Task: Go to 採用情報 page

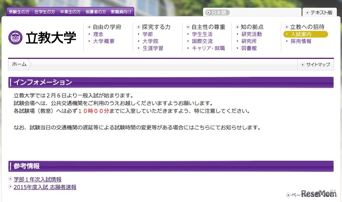Action: (x=301, y=41)
